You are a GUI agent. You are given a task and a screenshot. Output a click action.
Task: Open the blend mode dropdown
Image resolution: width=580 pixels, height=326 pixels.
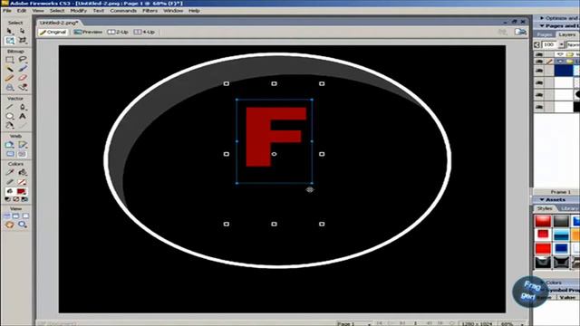point(574,44)
